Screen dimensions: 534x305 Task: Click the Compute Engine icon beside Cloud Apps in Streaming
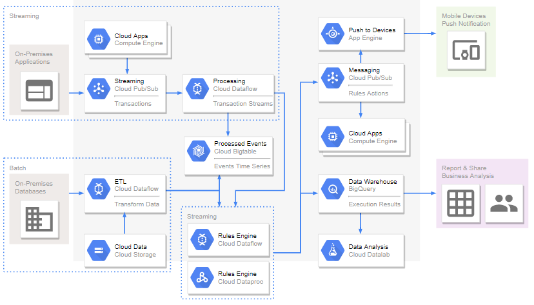click(99, 39)
